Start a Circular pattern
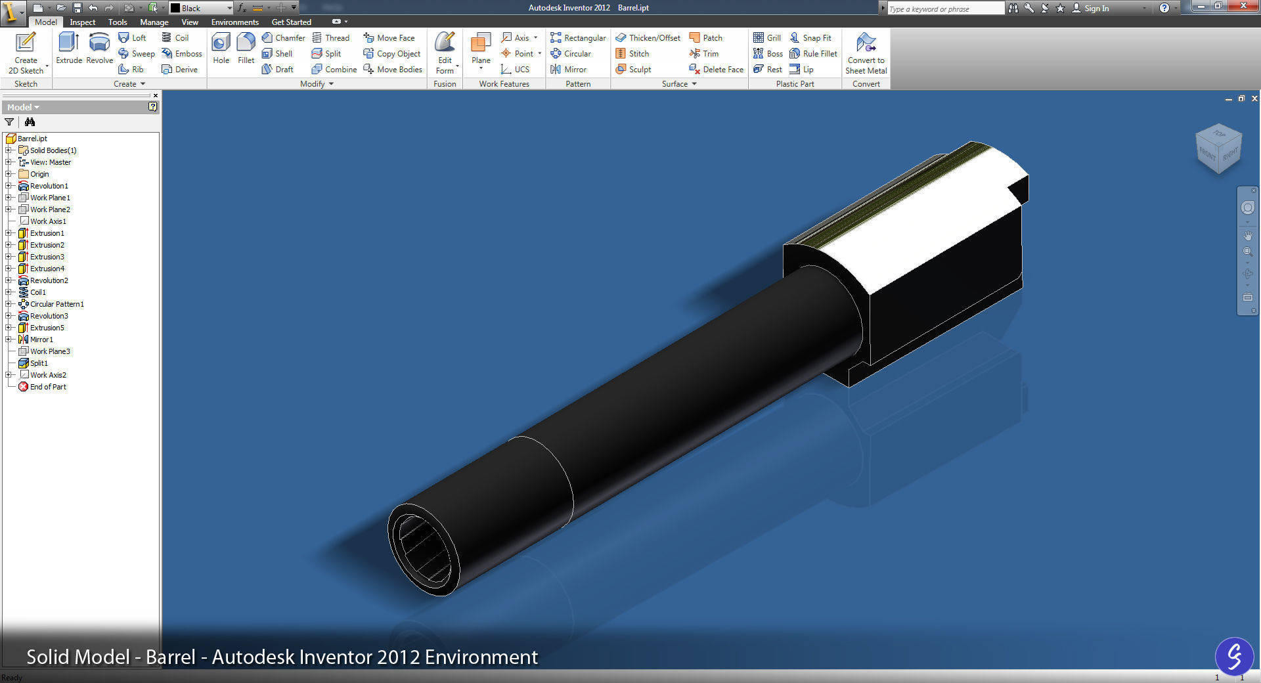 (571, 54)
